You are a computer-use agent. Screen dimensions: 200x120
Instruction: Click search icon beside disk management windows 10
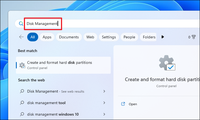tap(22, 114)
